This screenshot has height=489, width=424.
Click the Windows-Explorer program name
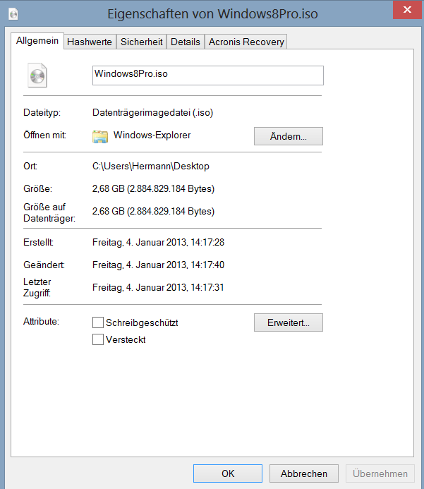coord(152,135)
